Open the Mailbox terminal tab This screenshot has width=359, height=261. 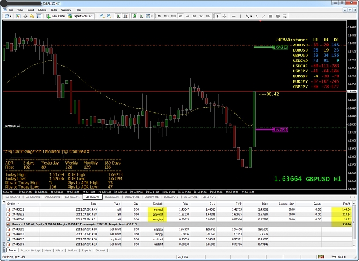coord(72,250)
